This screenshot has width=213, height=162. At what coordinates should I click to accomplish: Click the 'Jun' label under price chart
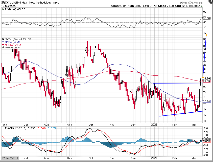coord(5,125)
